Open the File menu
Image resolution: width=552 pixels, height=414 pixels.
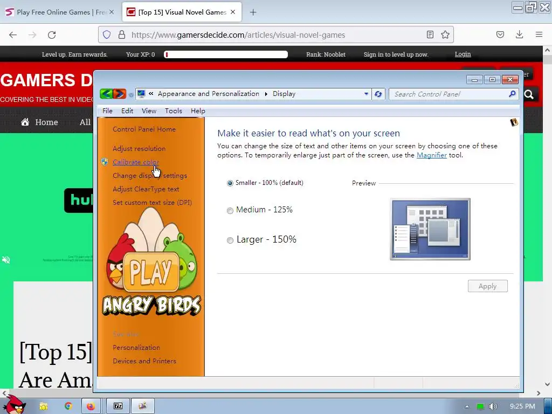107,111
